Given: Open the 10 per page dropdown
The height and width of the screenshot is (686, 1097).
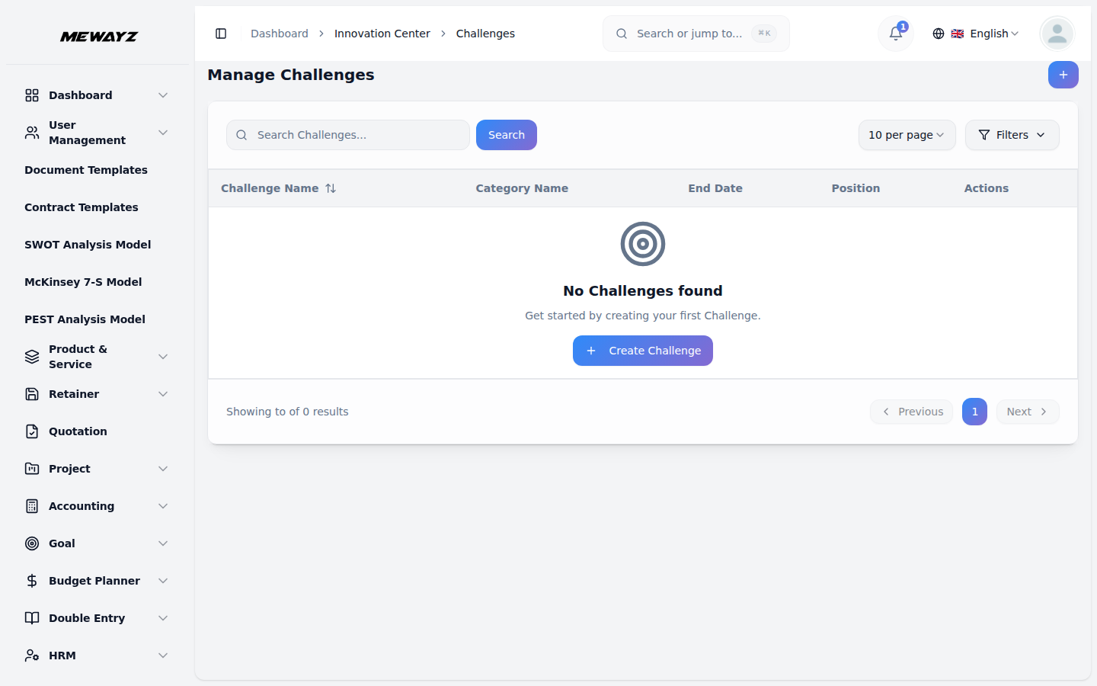Looking at the screenshot, I should (907, 135).
